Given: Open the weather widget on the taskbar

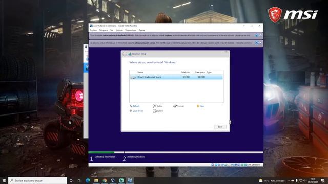Looking at the screenshot, I should tap(272, 180).
